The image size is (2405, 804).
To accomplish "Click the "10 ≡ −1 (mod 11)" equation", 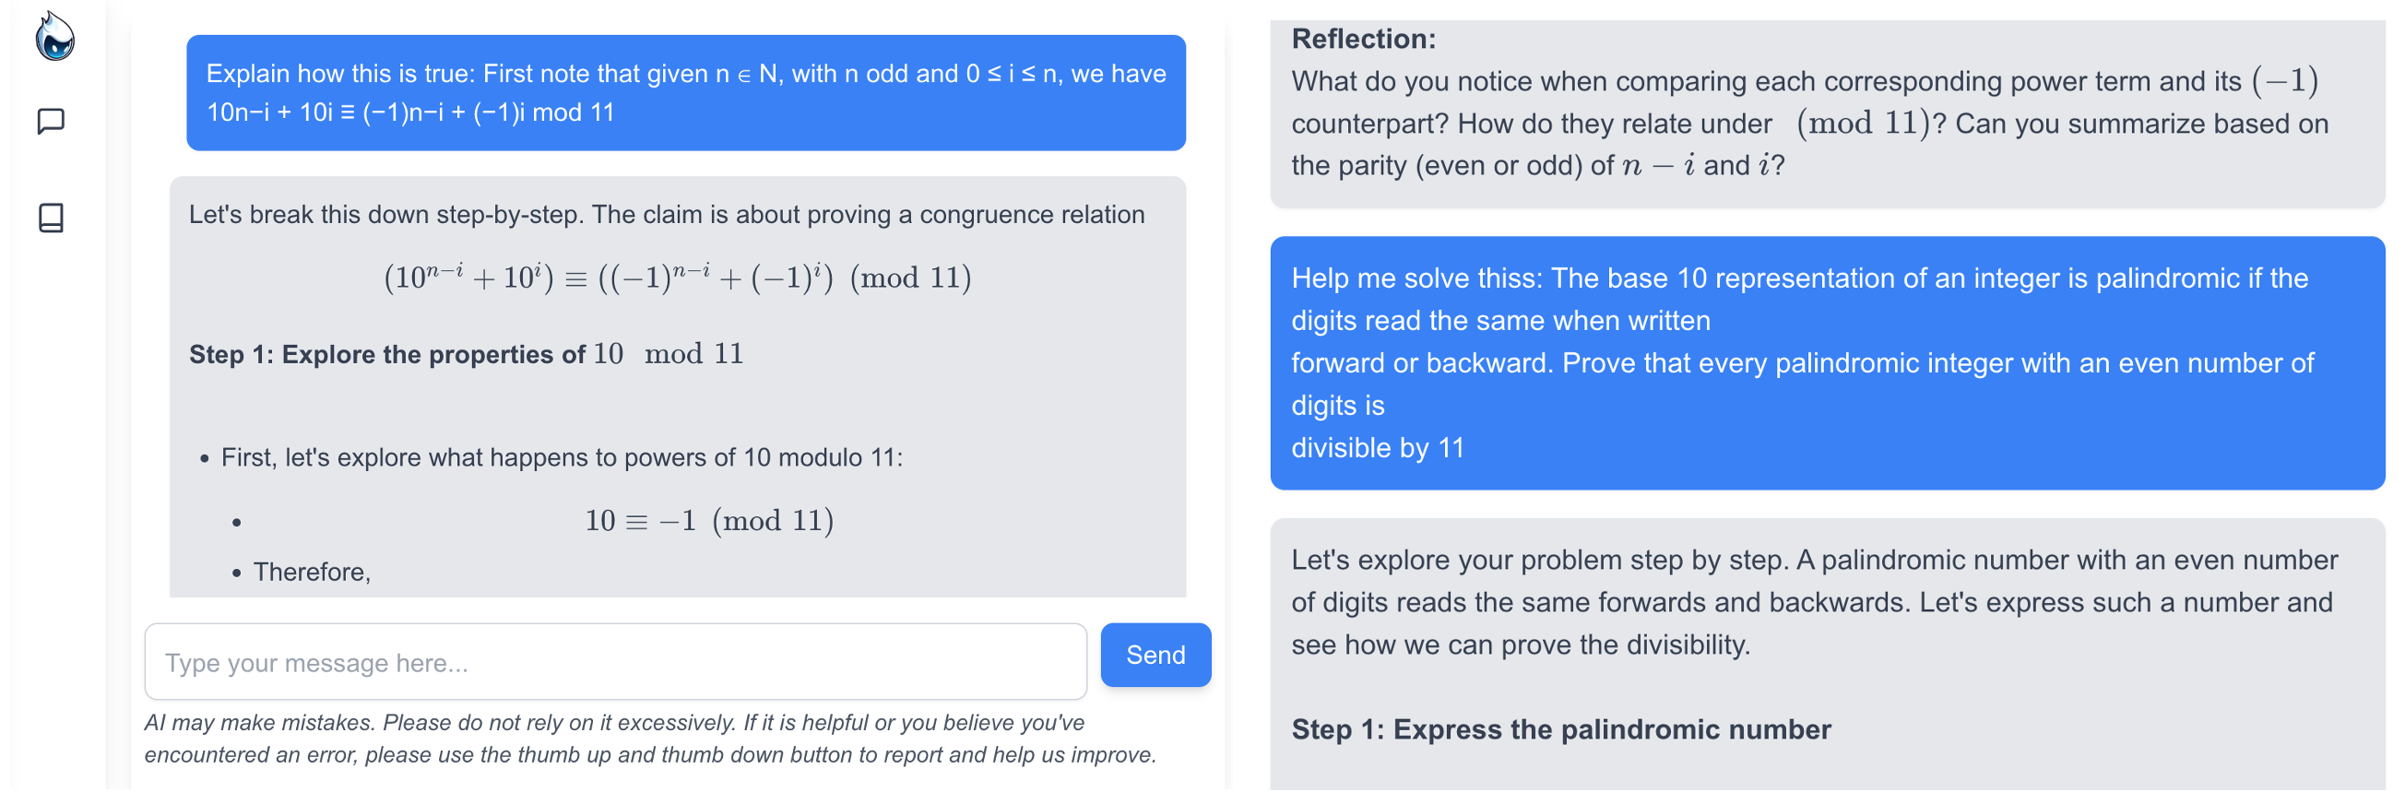I will (x=708, y=520).
